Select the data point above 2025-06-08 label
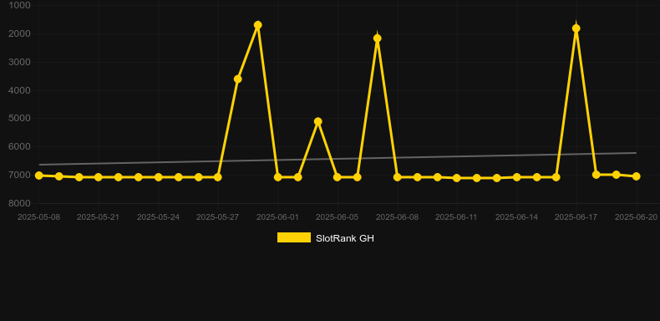 [x=398, y=177]
